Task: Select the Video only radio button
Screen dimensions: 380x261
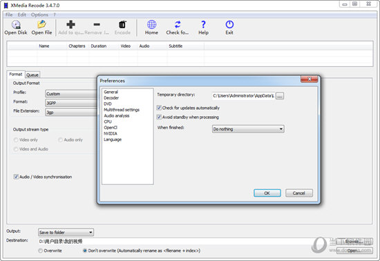Action: (16, 139)
